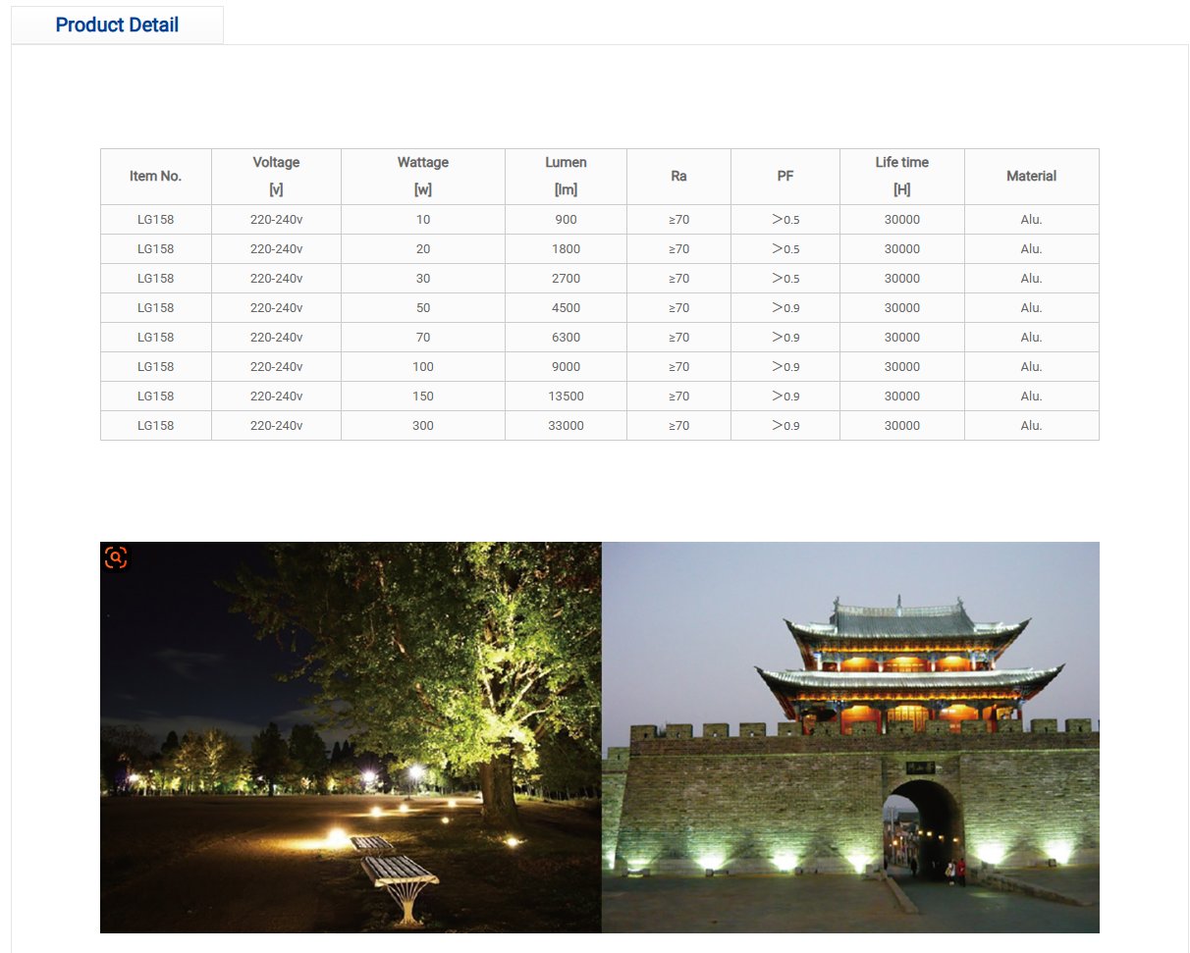The image size is (1190, 953).
Task: Select the "Wattage [w]" column header
Action: pyautogui.click(x=423, y=177)
